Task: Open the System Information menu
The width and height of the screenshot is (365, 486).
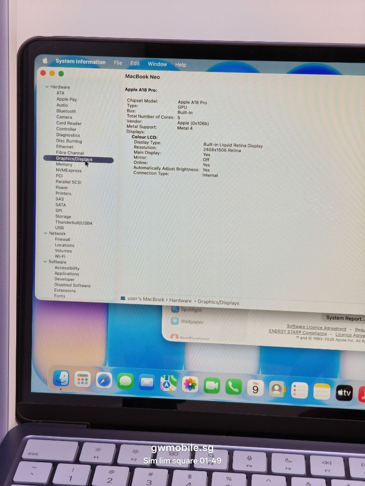Action: (x=80, y=62)
